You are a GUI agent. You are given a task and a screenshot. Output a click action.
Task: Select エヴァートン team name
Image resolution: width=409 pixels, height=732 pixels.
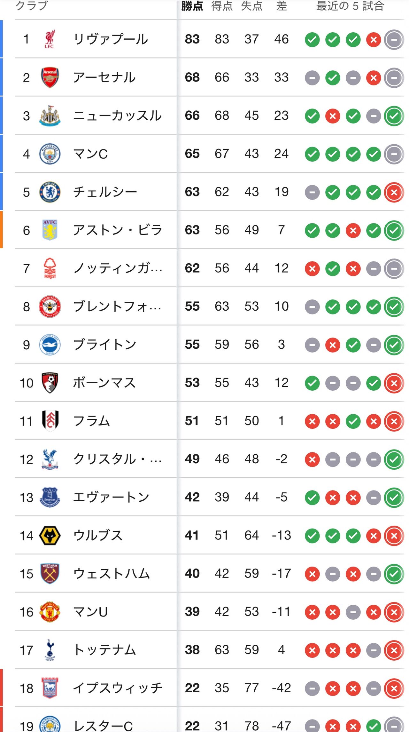tap(111, 497)
